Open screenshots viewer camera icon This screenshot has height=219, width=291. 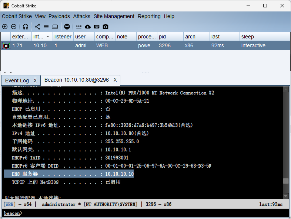[106, 27]
